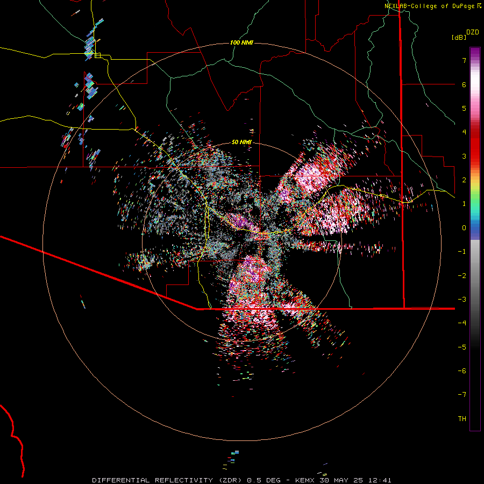
Task: Click the color scale value 3
Action: point(464,156)
